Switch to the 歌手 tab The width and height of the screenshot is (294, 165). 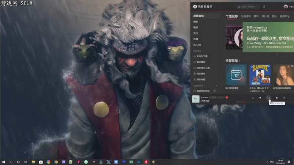(275, 16)
